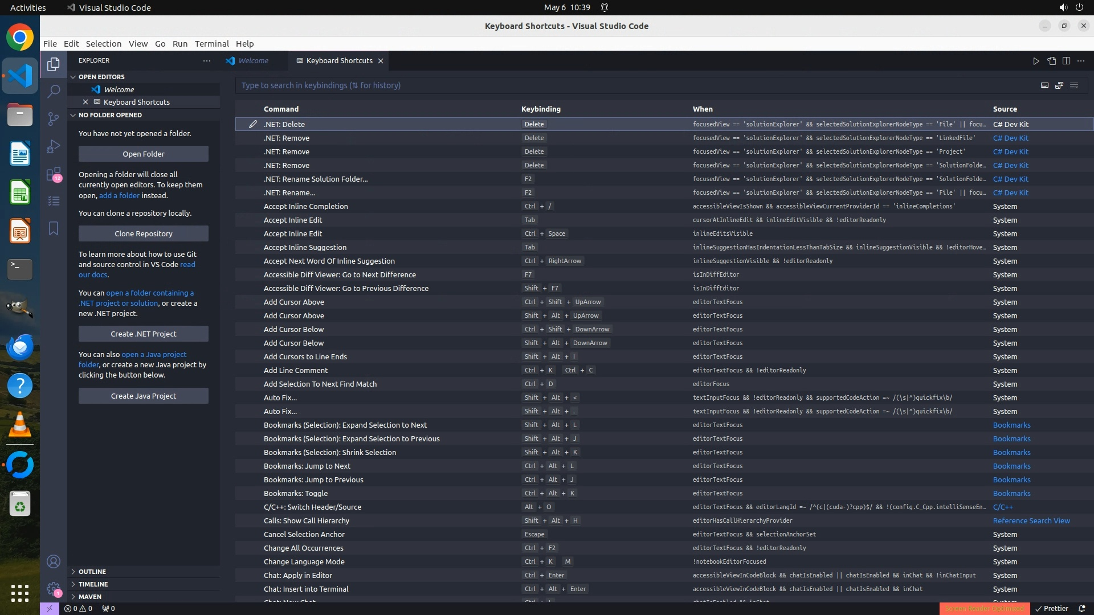Split the editor to the right

tap(1066, 61)
